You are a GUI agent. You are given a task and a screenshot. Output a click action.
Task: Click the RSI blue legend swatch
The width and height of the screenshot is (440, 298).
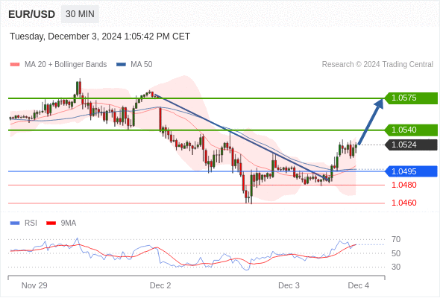[x=15, y=223]
